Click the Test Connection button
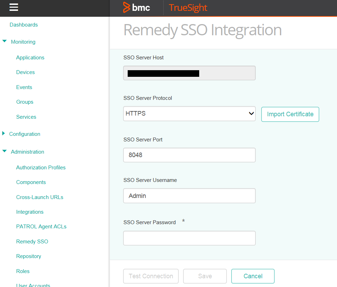 (x=151, y=276)
